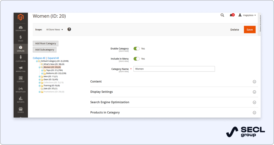The height and width of the screenshot is (145, 274).
Task: Open the All Store Views scope dropdown
Action: [55, 29]
